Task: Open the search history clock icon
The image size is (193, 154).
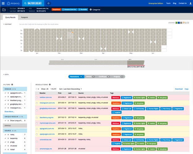Action: [49, 3]
